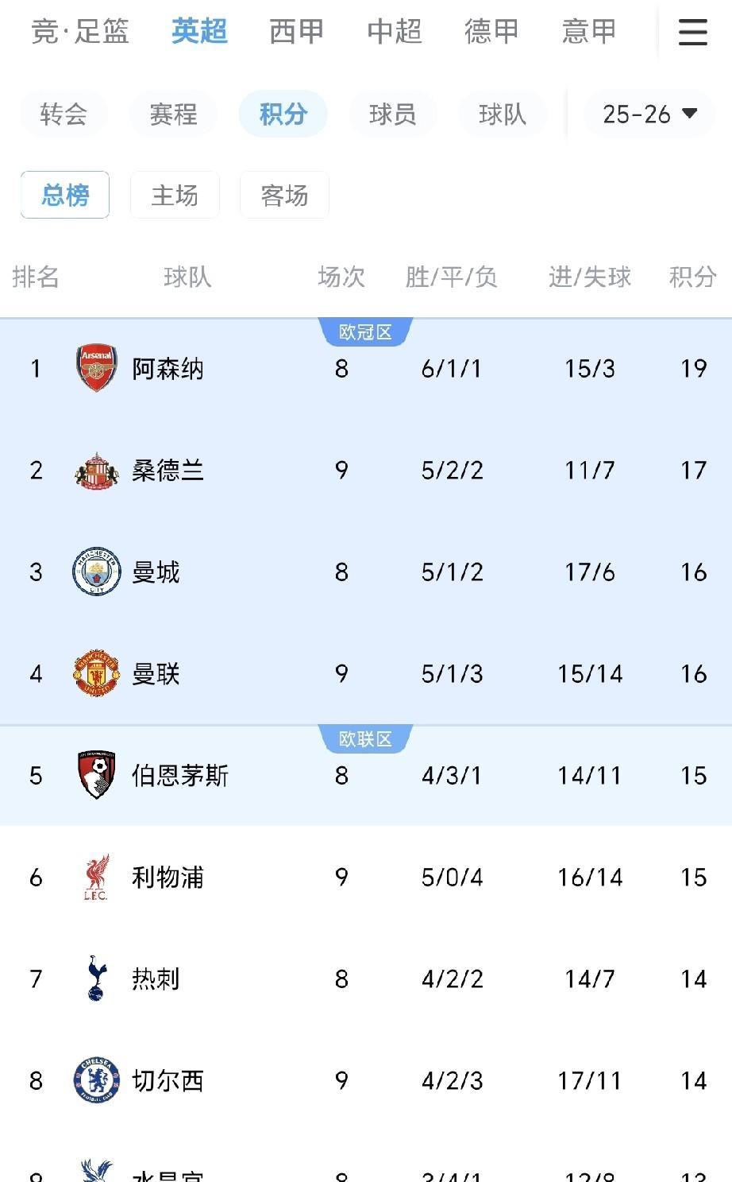Switch to 客场 away standings
The width and height of the screenshot is (732, 1182).
point(284,195)
